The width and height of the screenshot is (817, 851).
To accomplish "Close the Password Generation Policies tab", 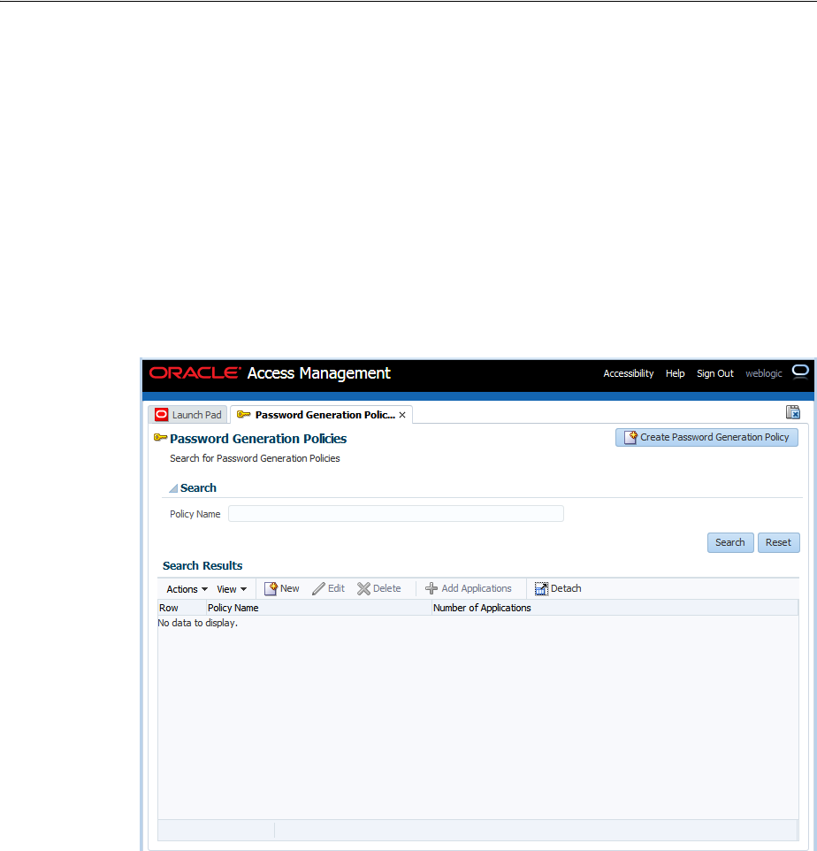I will point(402,415).
